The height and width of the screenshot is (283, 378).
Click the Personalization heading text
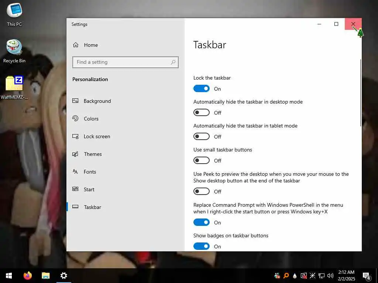coord(90,80)
